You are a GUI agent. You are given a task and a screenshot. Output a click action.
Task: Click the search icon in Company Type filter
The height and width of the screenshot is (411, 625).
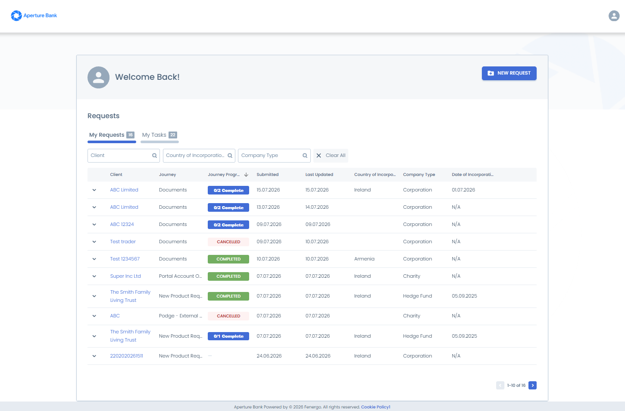click(305, 156)
